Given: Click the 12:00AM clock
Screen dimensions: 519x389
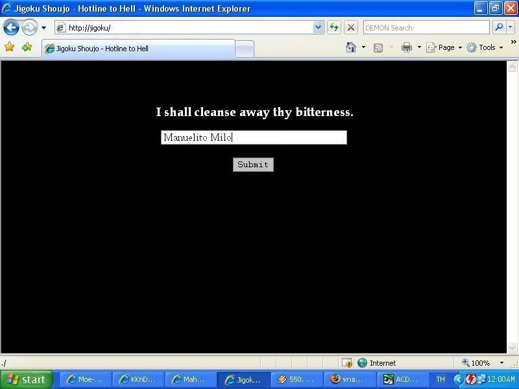Looking at the screenshot, I should click(501, 379).
